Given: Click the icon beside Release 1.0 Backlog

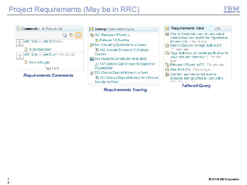Looking at the screenshot, I should click(x=97, y=40).
